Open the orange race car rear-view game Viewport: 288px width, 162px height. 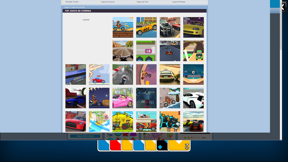pos(193,121)
